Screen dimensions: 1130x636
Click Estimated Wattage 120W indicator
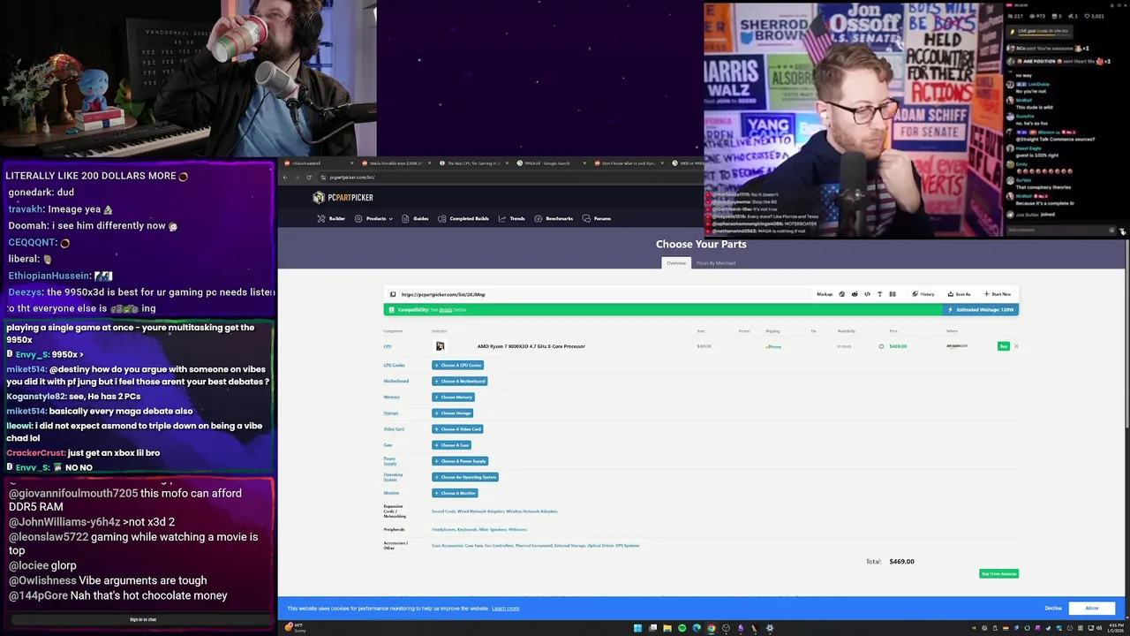point(982,310)
